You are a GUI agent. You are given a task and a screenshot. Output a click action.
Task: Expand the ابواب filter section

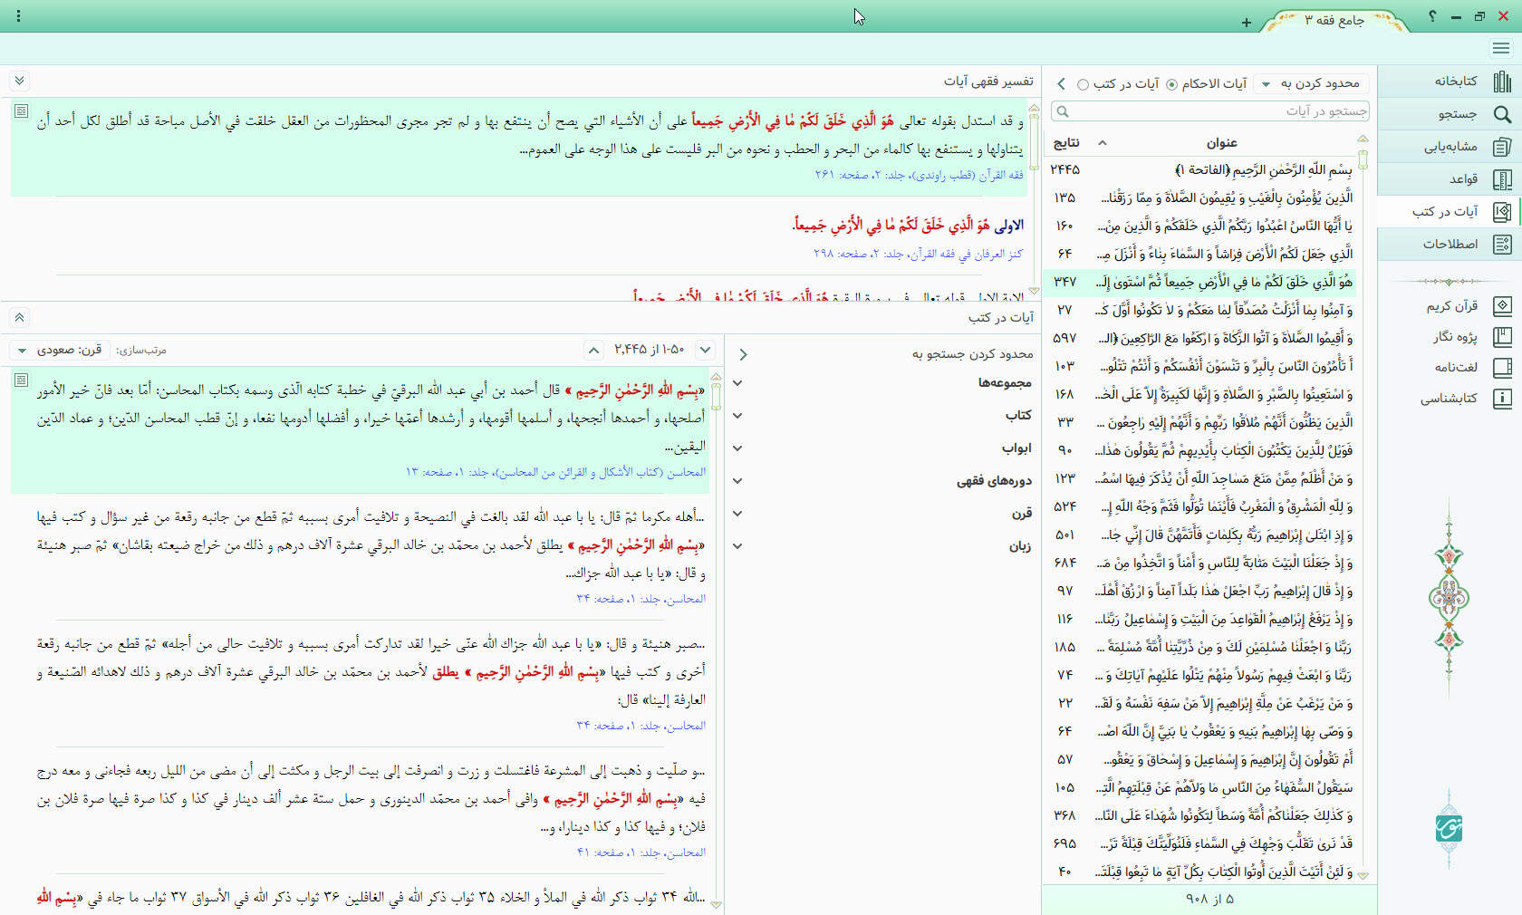pos(737,448)
